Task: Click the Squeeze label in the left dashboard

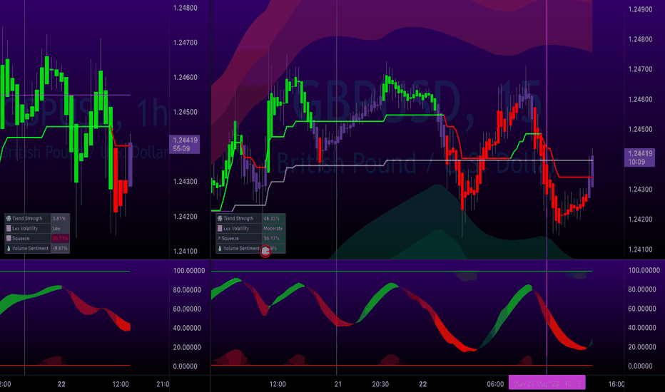Action: click(21, 238)
